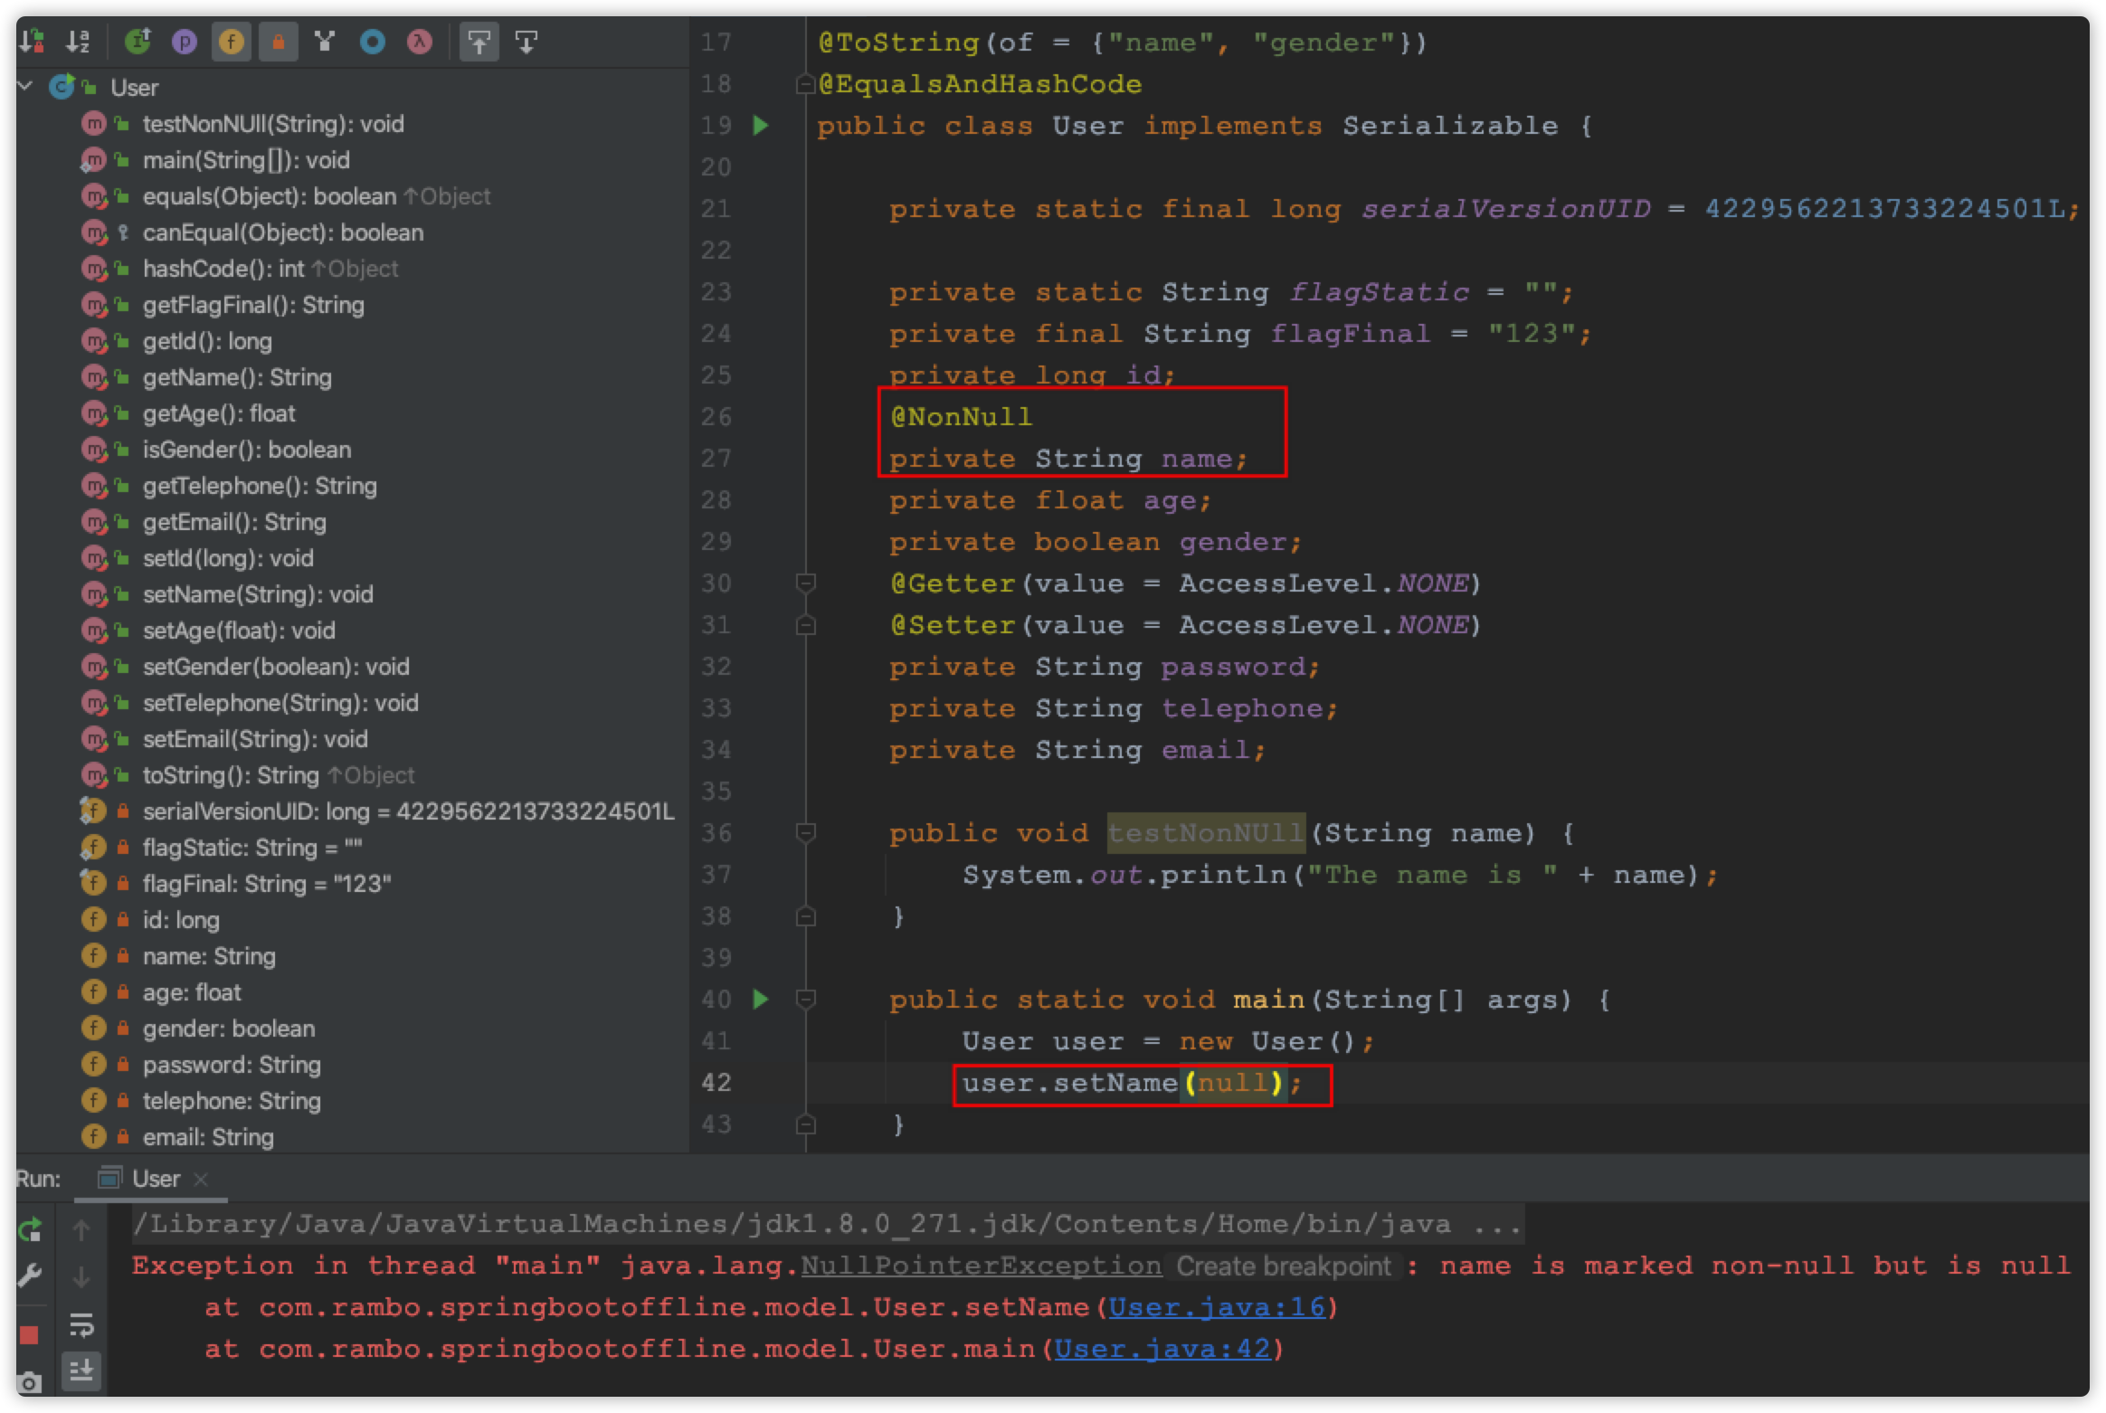Click the pink Show Lambdas icon
The width and height of the screenshot is (2106, 1413).
(x=419, y=42)
